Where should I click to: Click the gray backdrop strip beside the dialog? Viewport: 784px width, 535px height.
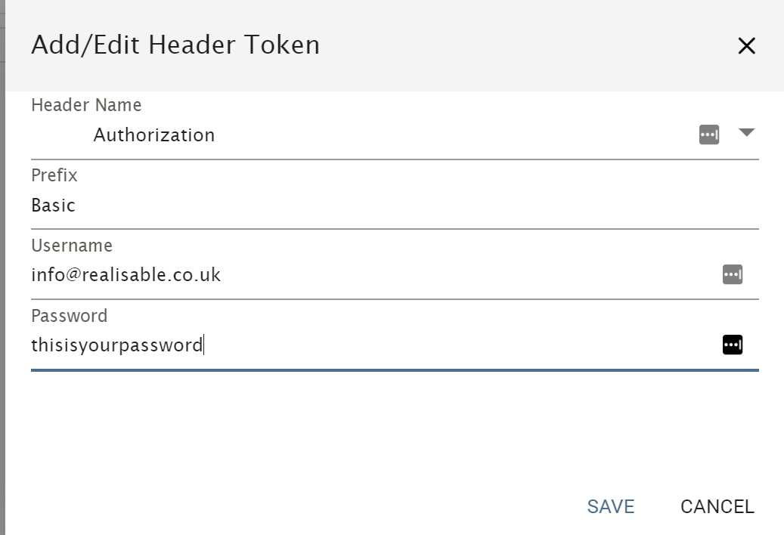click(x=2, y=267)
